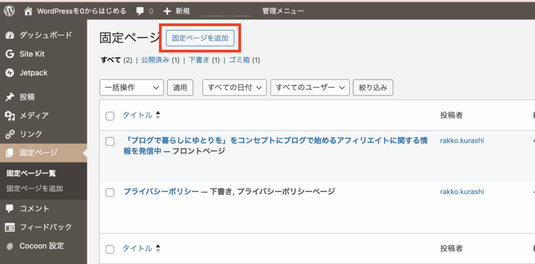Open 投稿 in the sidebar menu

pyautogui.click(x=27, y=97)
